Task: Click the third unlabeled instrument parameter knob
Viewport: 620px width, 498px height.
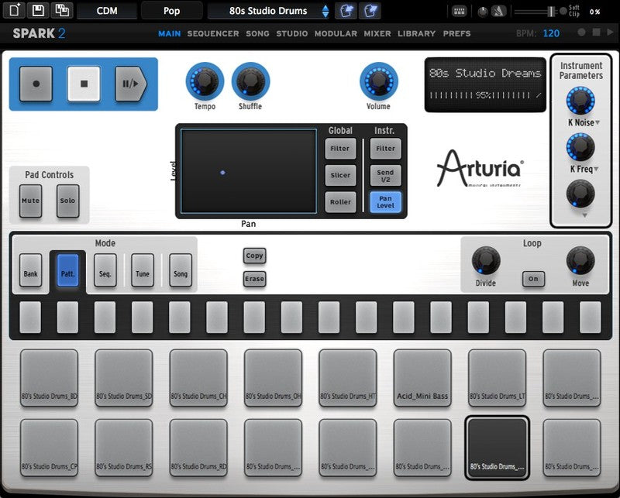Action: pos(580,194)
